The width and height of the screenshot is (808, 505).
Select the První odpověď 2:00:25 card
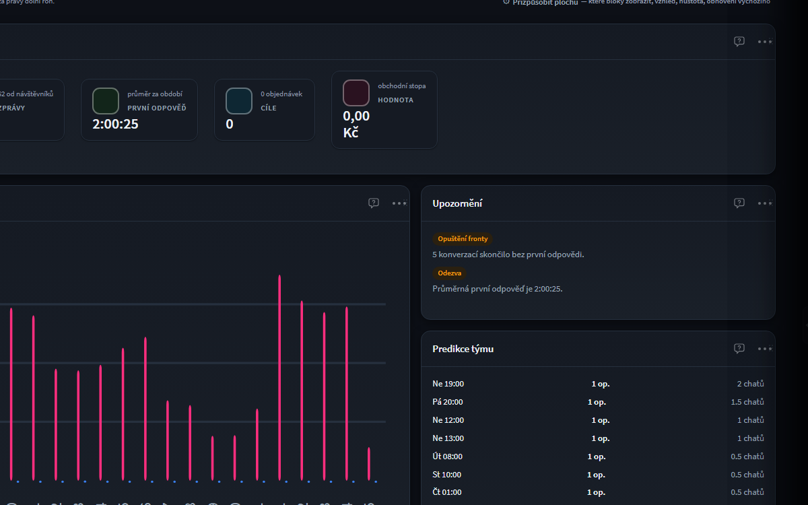[x=139, y=110]
